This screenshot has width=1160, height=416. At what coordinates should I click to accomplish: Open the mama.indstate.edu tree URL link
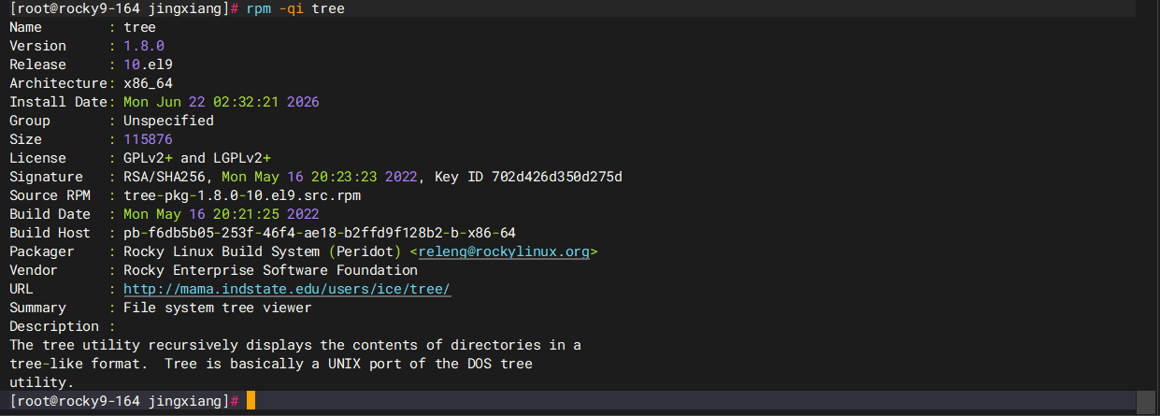coord(287,289)
